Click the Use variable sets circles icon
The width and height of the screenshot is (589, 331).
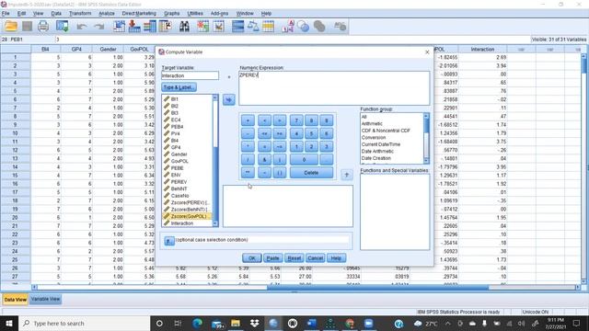coord(303,27)
